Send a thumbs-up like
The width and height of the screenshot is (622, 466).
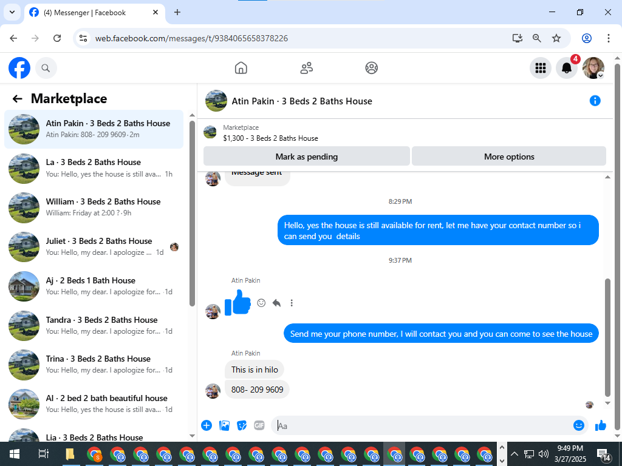(601, 425)
